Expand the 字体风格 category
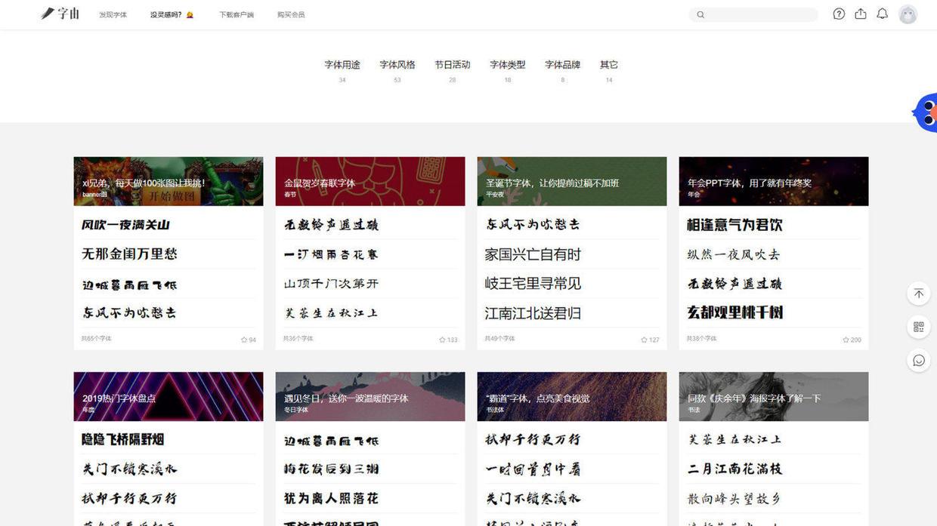Screen dimensions: 937x526 (397, 65)
